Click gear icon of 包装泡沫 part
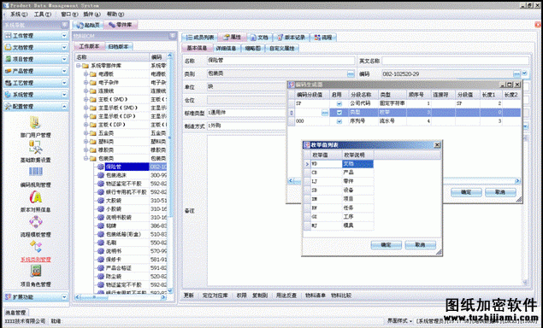 [x=100, y=175]
